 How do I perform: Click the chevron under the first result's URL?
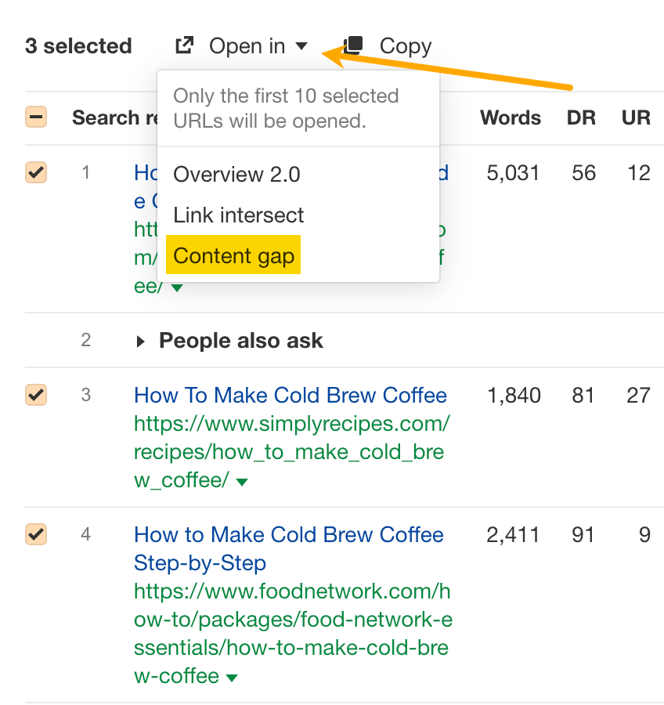(x=177, y=287)
